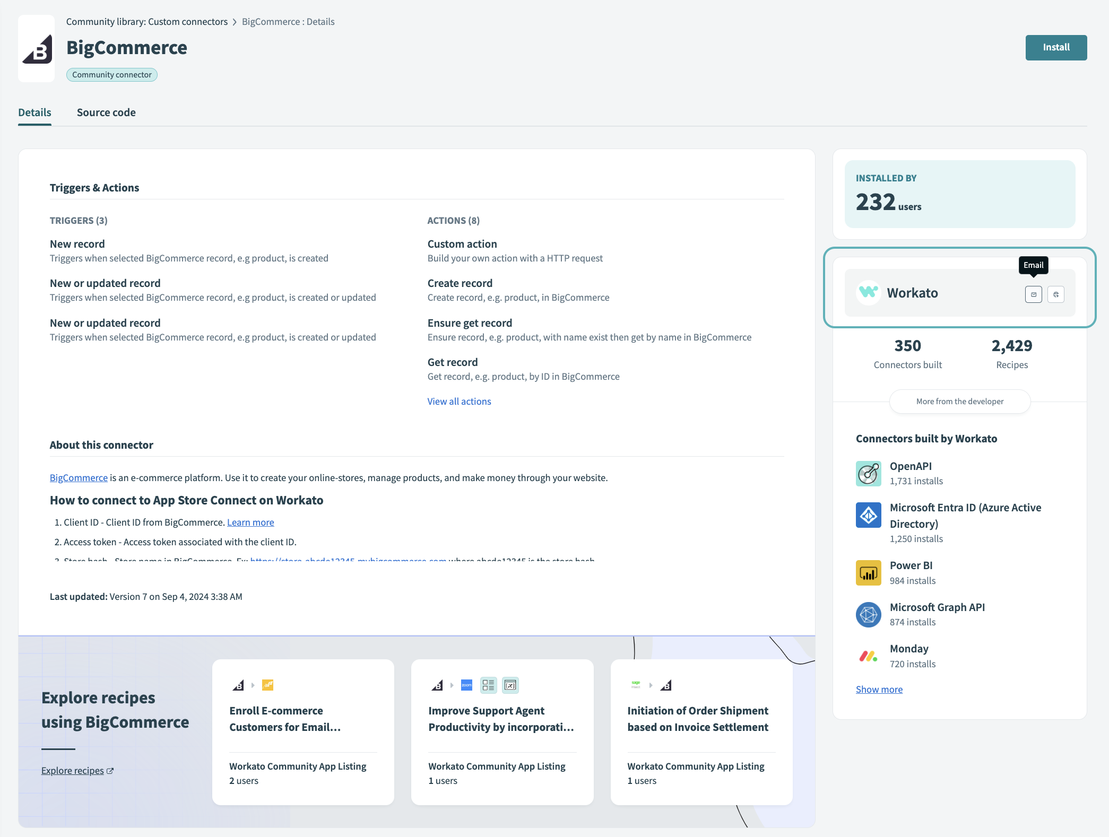Screen dimensions: 1109x837
Task: Click More from the developer button
Action: pos(959,402)
